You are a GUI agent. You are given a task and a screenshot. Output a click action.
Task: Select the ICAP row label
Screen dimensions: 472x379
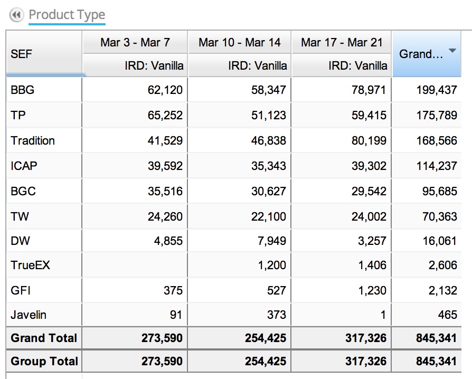24,166
